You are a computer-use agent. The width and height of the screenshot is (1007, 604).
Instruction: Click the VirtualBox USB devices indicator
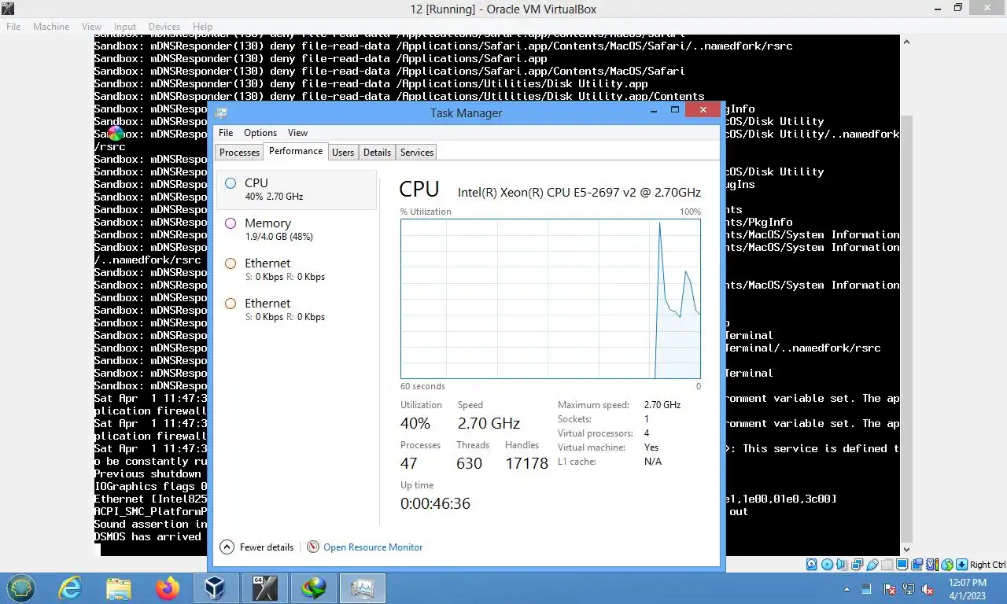872,565
